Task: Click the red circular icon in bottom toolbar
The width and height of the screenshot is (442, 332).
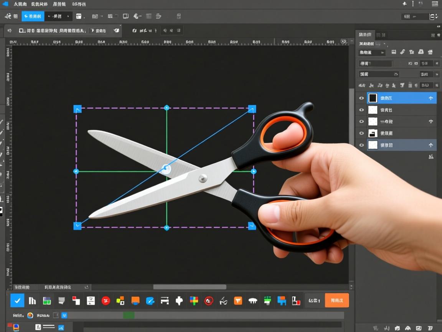Action: [x=106, y=300]
